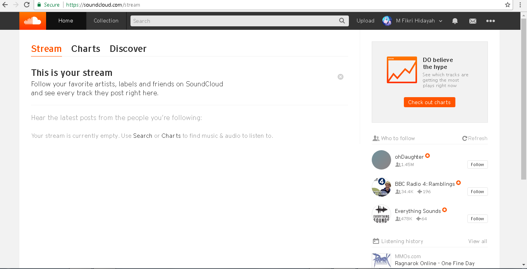Switch to the Charts tab
The image size is (527, 269).
pos(86,49)
